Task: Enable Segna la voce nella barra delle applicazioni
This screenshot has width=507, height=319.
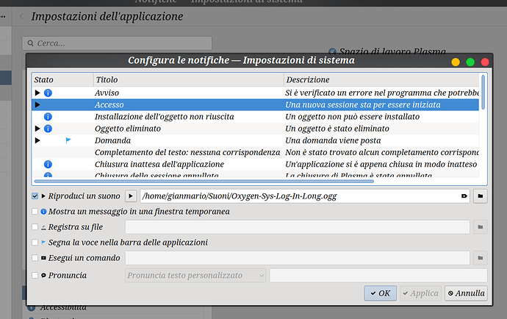Action: point(35,243)
